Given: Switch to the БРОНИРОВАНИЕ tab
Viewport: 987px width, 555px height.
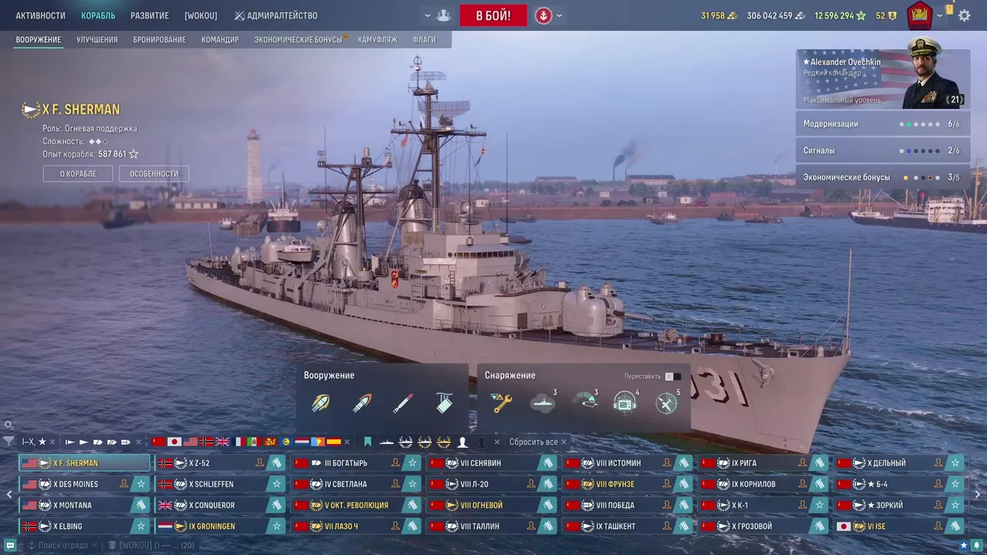Looking at the screenshot, I should pyautogui.click(x=160, y=39).
